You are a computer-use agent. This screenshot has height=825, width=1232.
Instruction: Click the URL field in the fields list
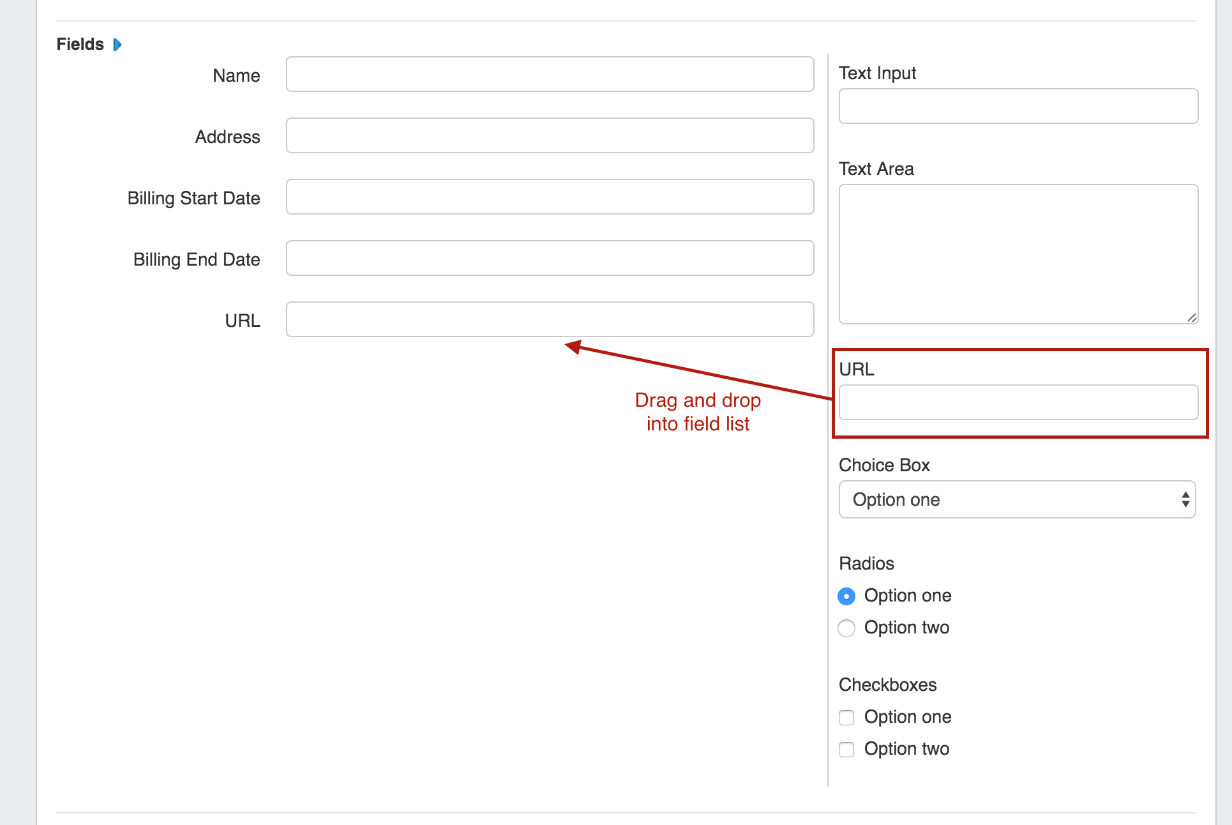pos(550,320)
